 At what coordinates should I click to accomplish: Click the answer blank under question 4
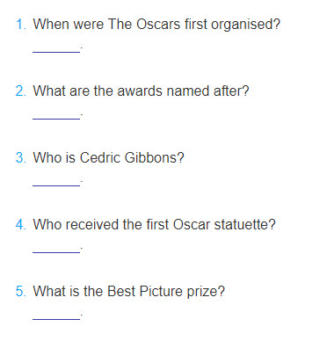[x=56, y=249]
